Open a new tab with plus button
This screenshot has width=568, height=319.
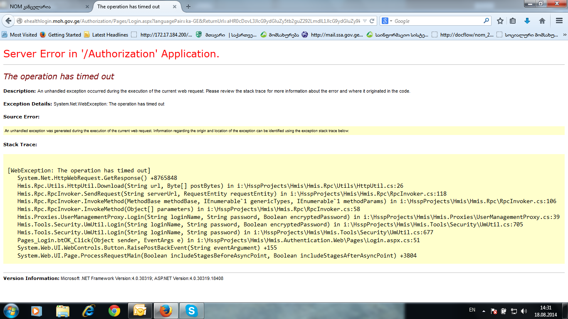(x=188, y=7)
